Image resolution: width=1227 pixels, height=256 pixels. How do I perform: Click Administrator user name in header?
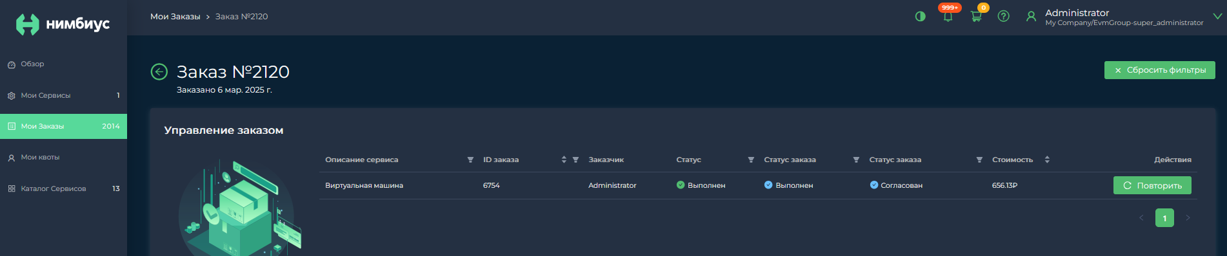pos(1077,13)
